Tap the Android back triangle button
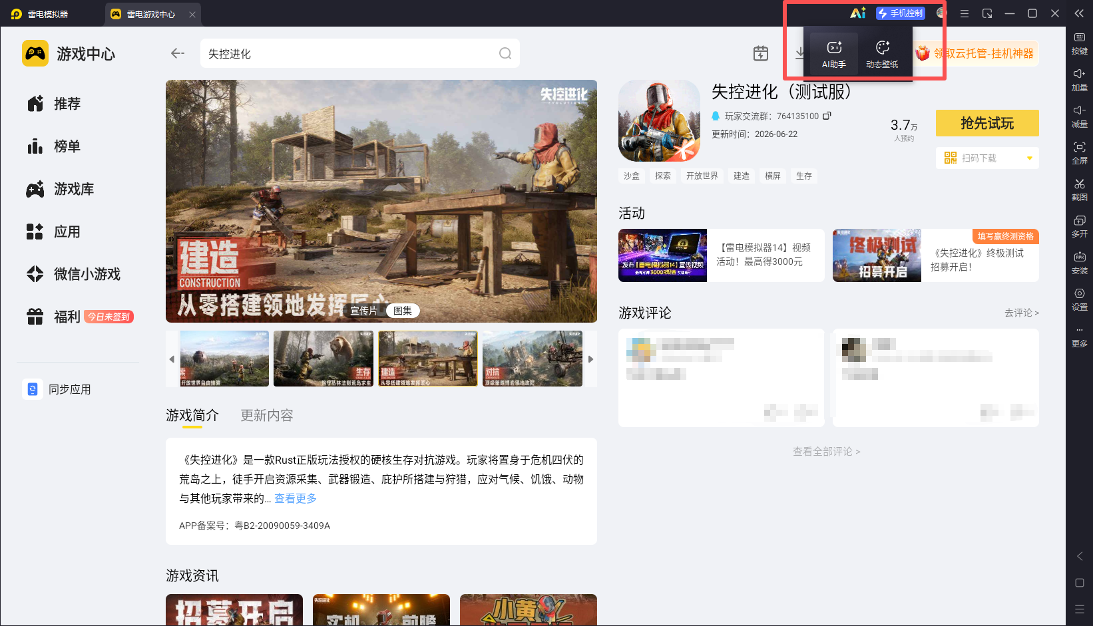Image resolution: width=1093 pixels, height=626 pixels. coord(1080,556)
